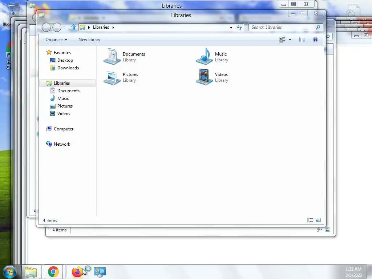
Task: Switch to details view in rear window status bar
Action: pyautogui.click(x=320, y=230)
